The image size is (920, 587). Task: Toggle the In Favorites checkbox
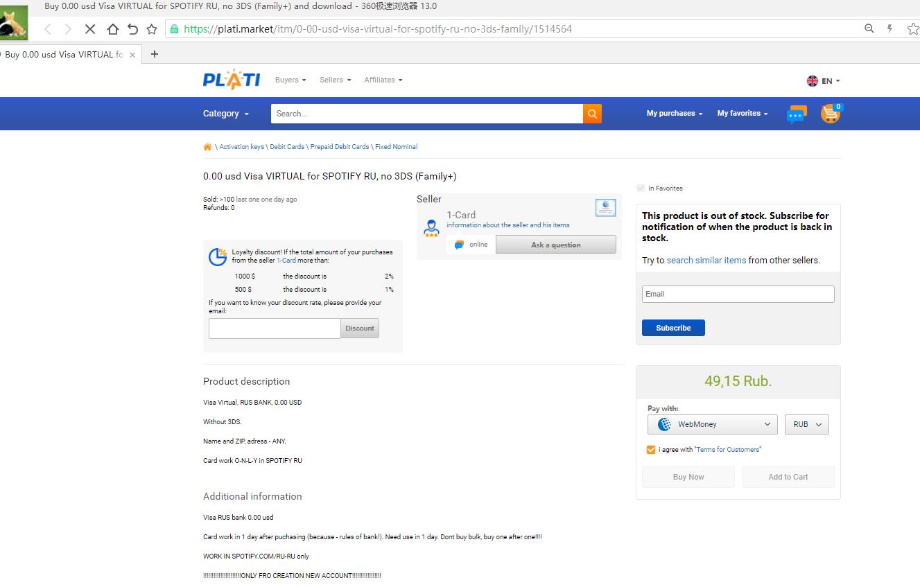[641, 189]
